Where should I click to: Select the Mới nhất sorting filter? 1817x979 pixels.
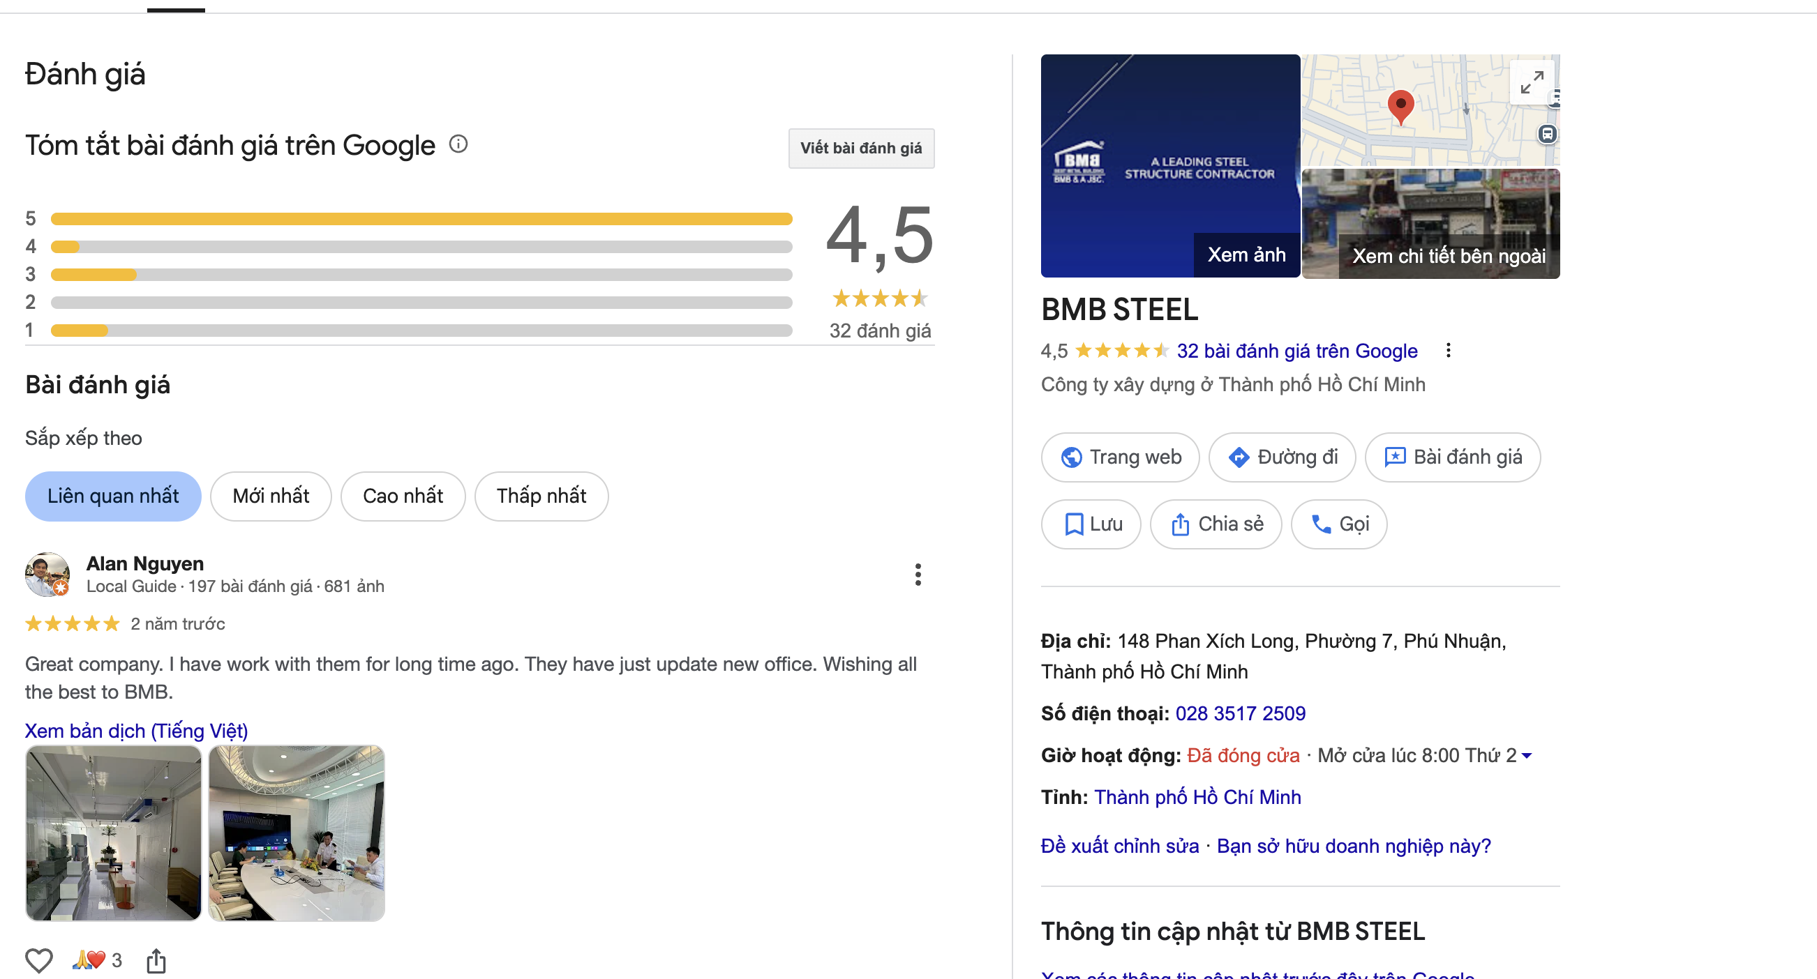pos(271,496)
